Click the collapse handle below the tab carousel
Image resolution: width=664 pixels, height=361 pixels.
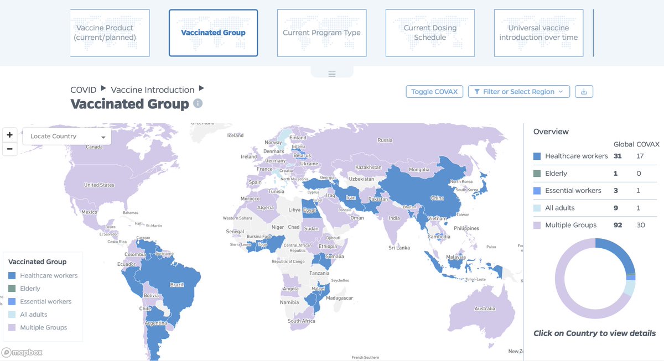332,73
